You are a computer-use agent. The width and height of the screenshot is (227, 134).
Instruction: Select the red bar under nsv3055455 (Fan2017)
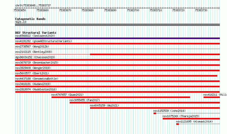145,103
